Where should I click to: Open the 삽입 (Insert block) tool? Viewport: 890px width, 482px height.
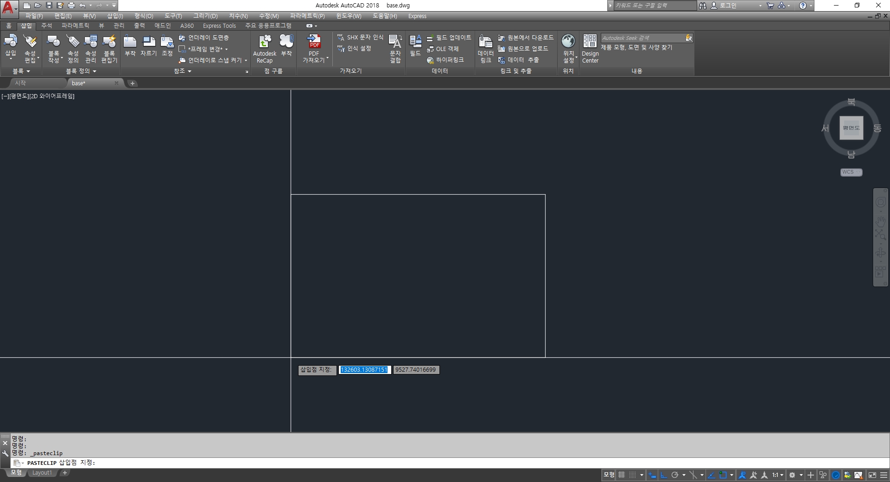(11, 46)
